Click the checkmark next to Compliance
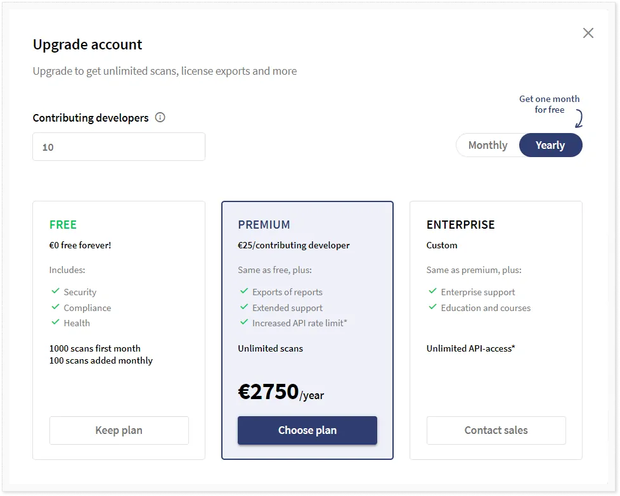The height and width of the screenshot is (496, 620). pyautogui.click(x=55, y=307)
